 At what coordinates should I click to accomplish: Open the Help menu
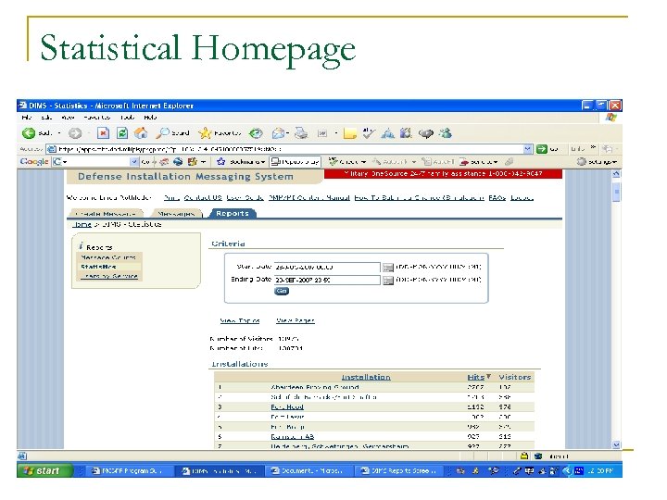point(150,118)
